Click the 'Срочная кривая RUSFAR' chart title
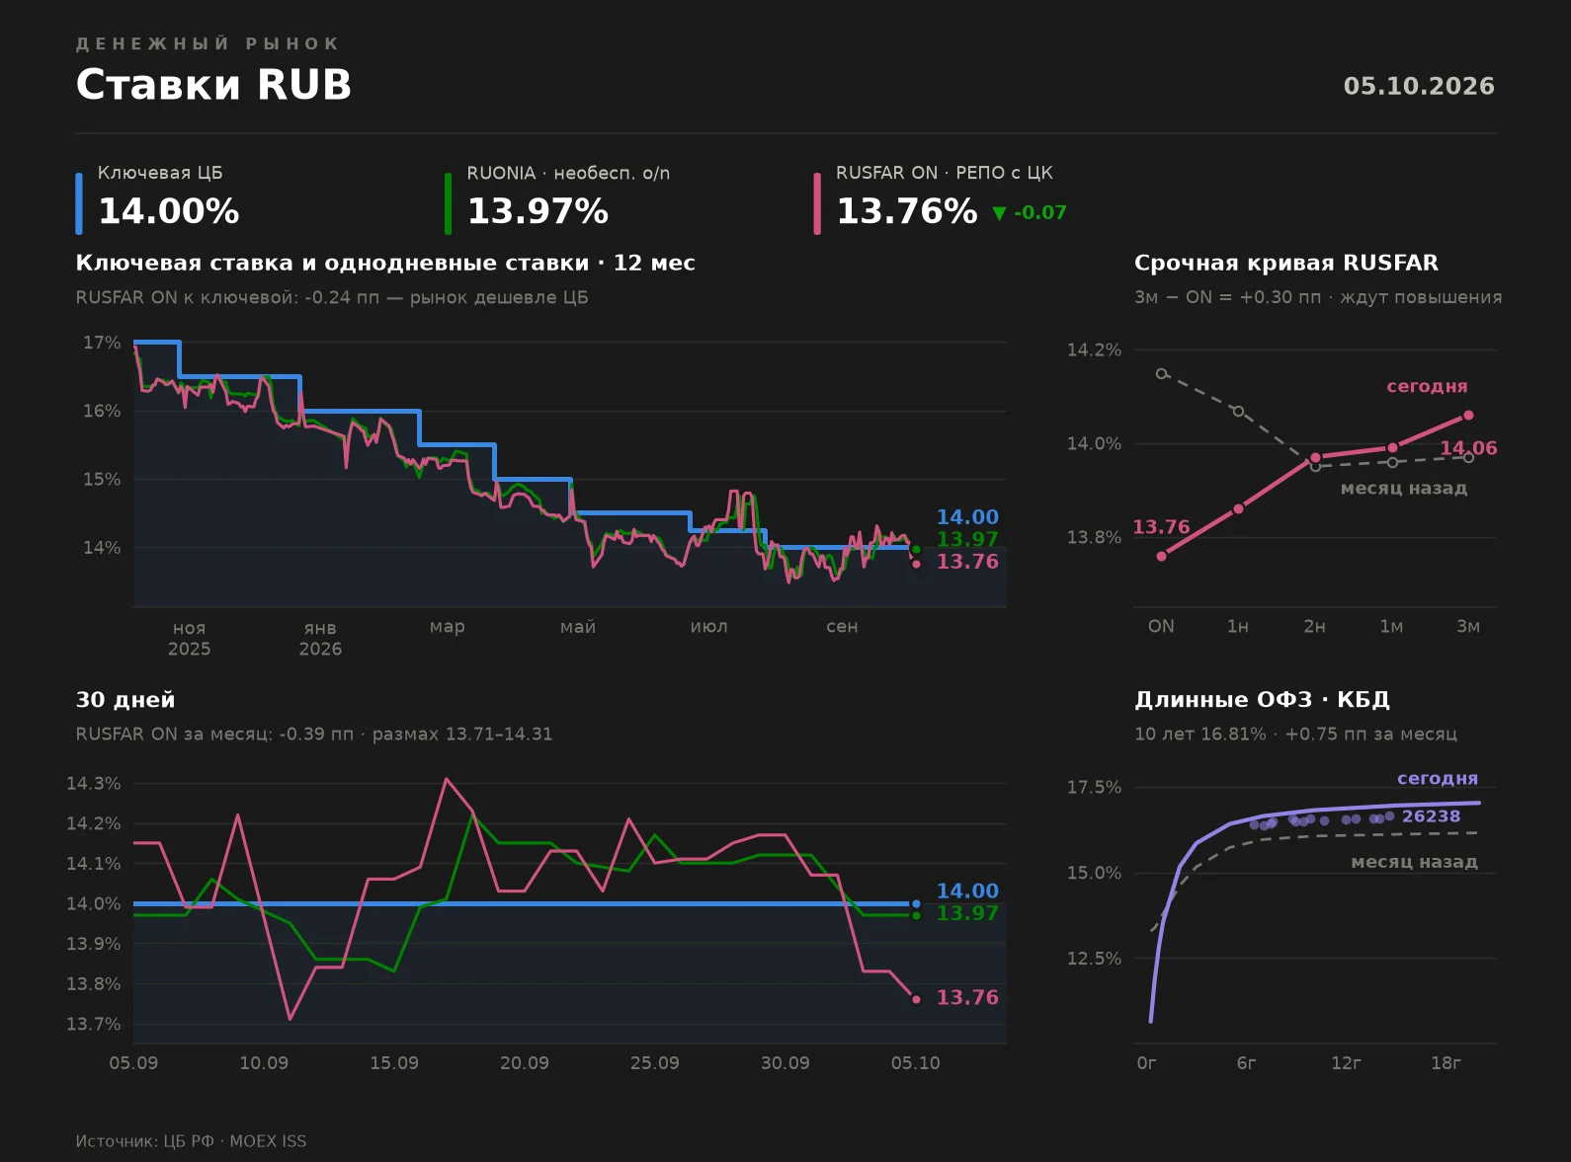This screenshot has width=1571, height=1162. click(1286, 263)
